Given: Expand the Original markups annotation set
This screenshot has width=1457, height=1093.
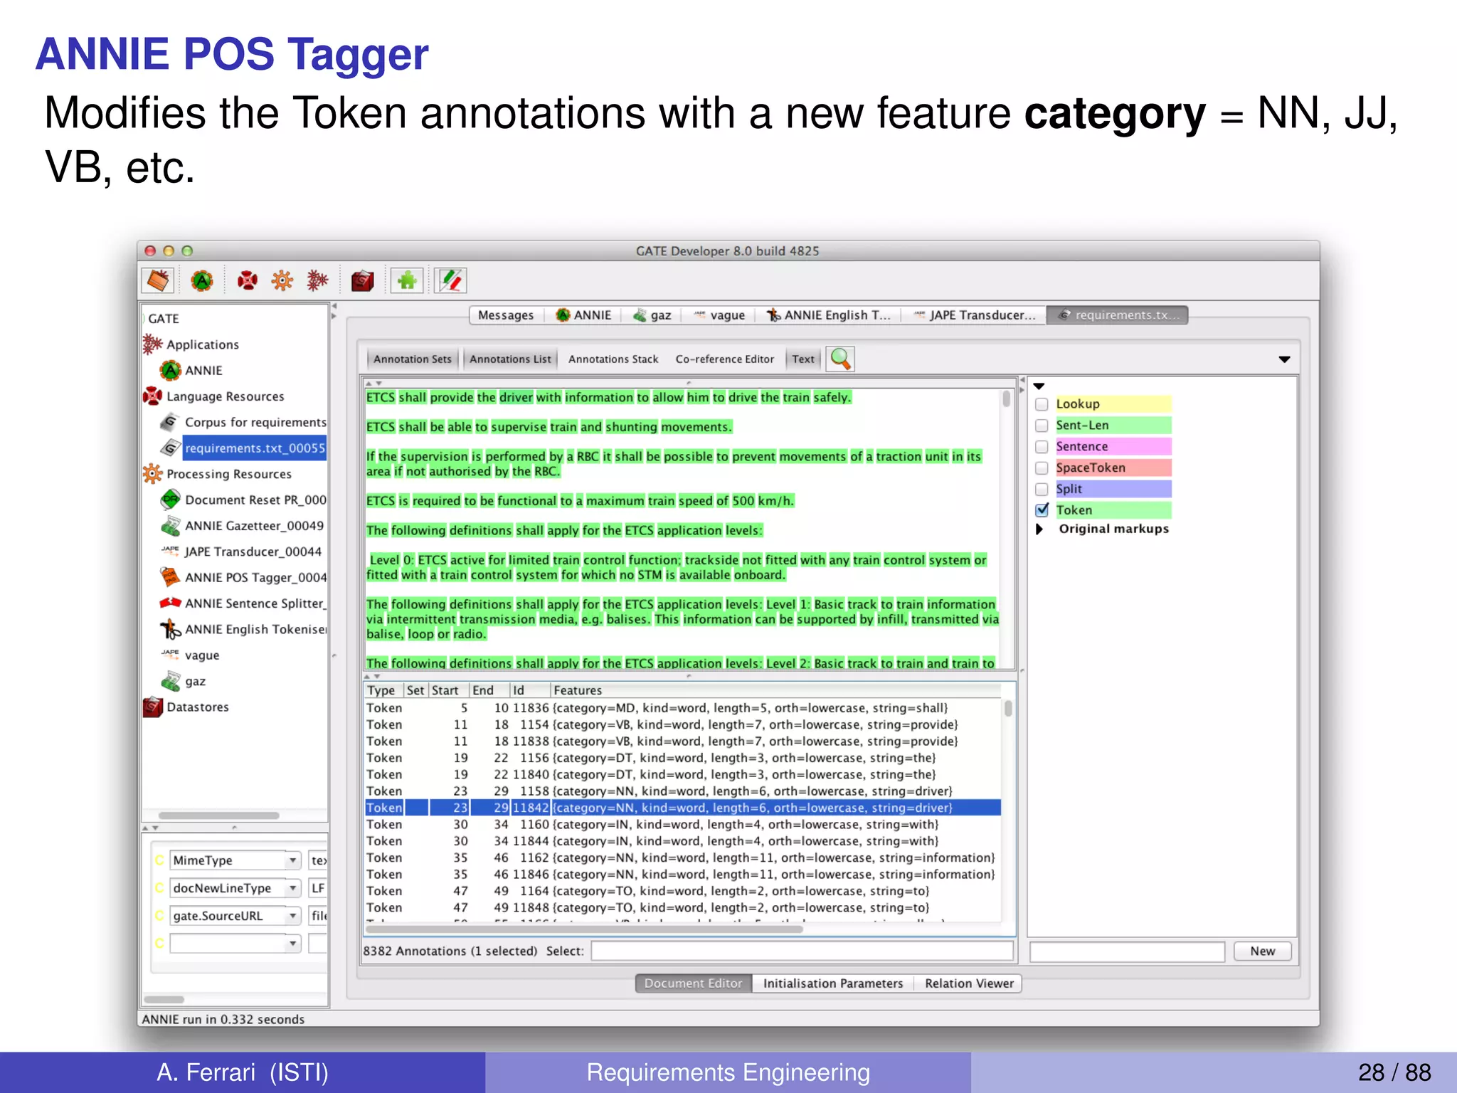Looking at the screenshot, I should (1039, 529).
